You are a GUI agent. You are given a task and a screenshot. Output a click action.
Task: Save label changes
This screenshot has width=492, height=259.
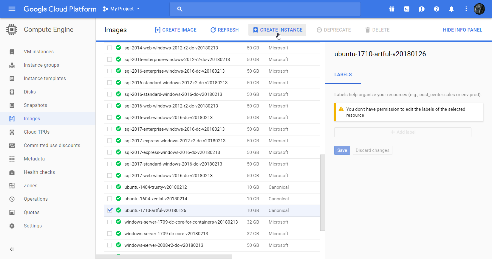[342, 150]
